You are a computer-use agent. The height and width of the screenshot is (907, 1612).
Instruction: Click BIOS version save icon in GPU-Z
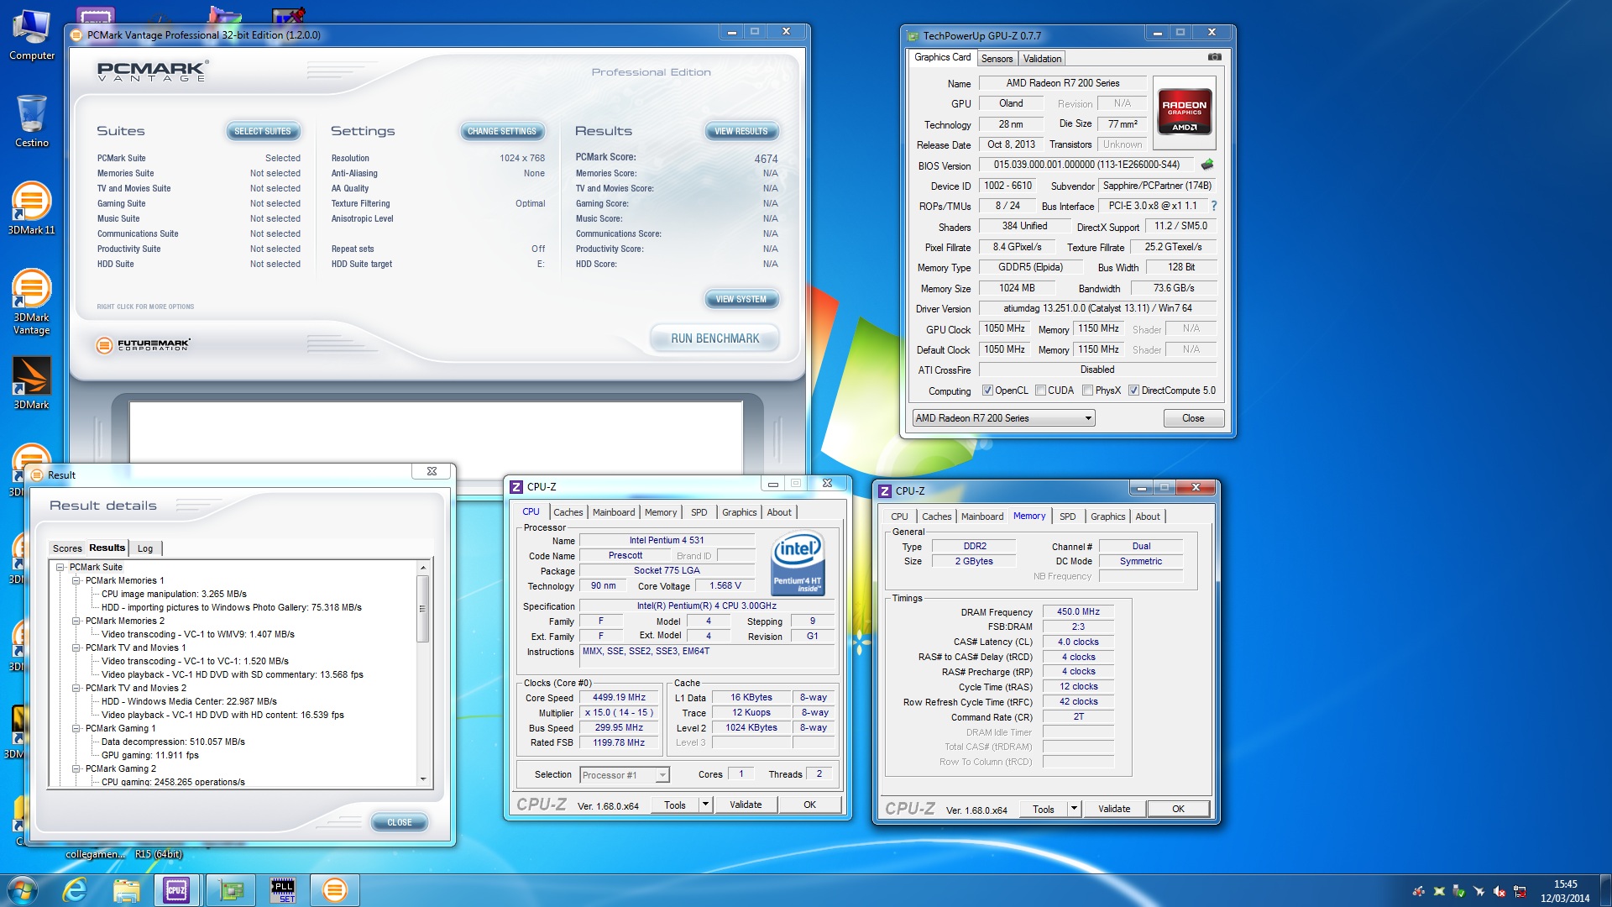click(1207, 165)
